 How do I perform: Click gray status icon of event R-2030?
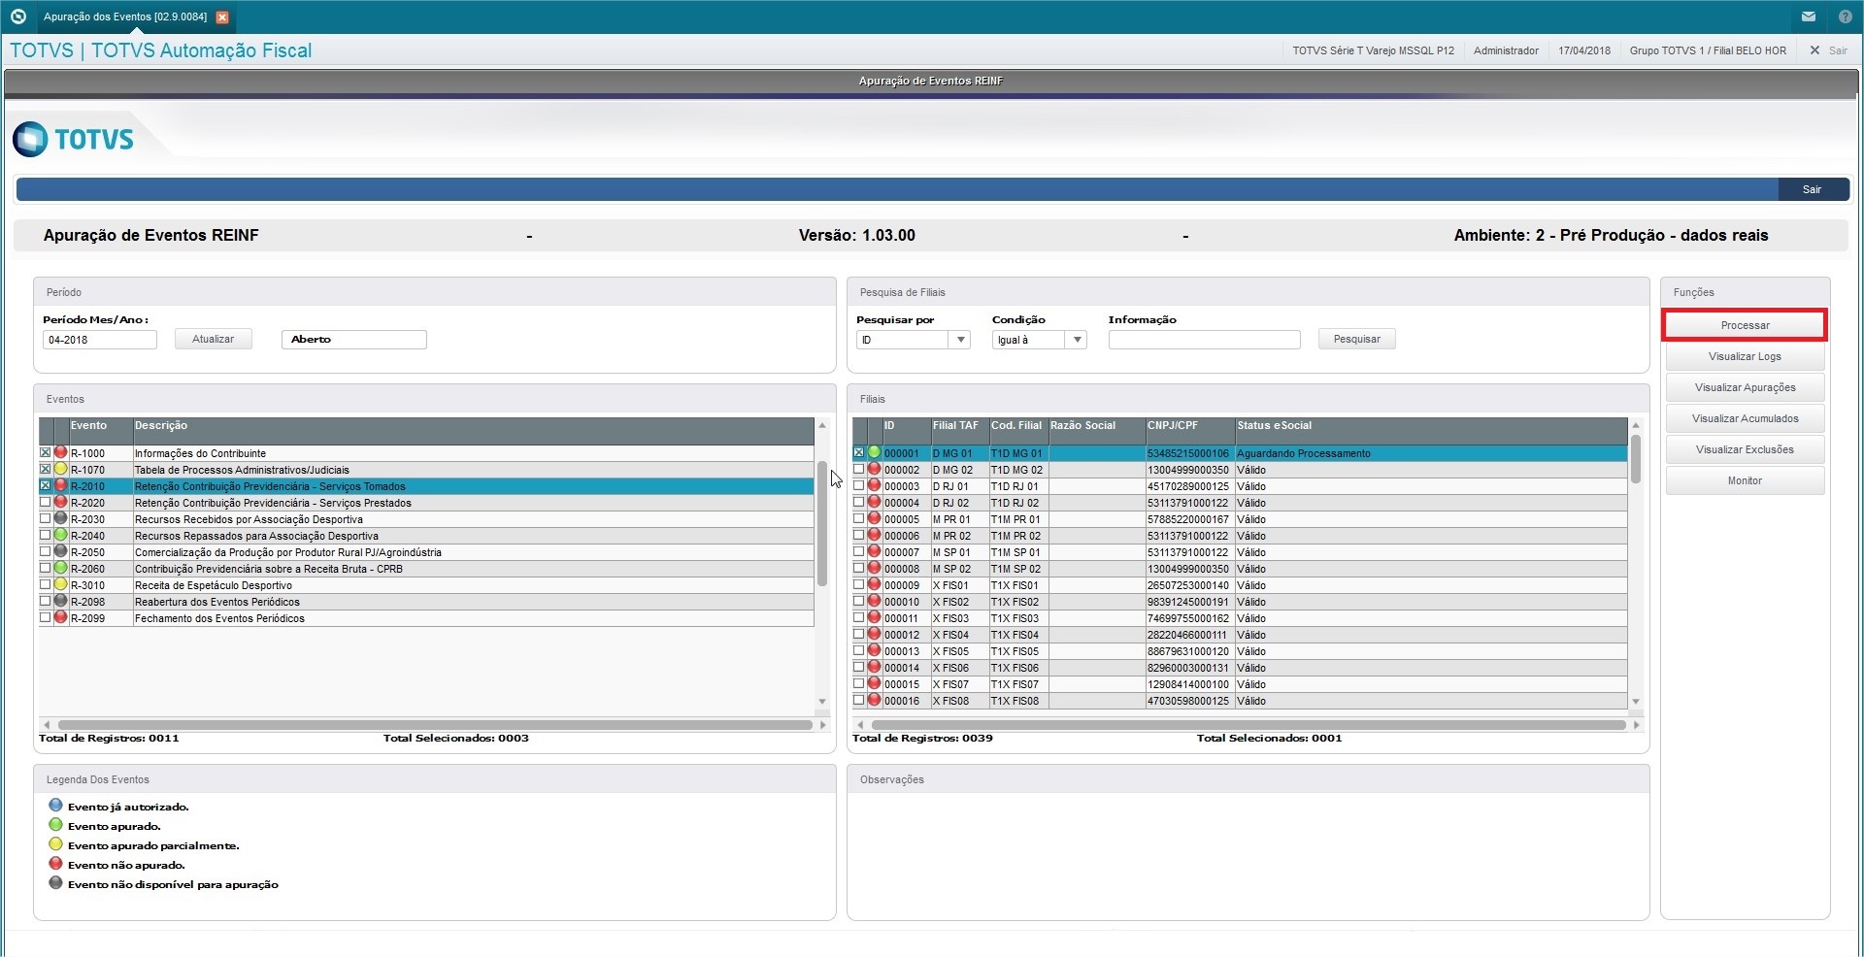[60, 518]
